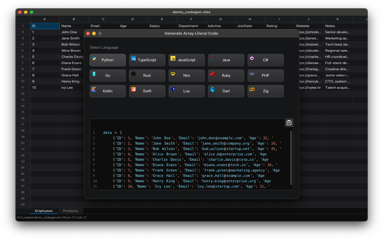Open the Products sheet tab
The width and height of the screenshot is (383, 239).
(71, 211)
